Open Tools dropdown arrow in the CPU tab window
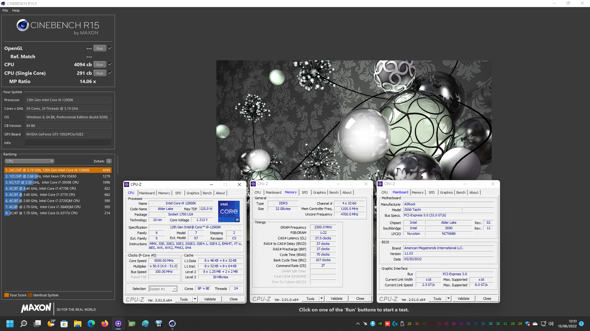 tap(195, 299)
